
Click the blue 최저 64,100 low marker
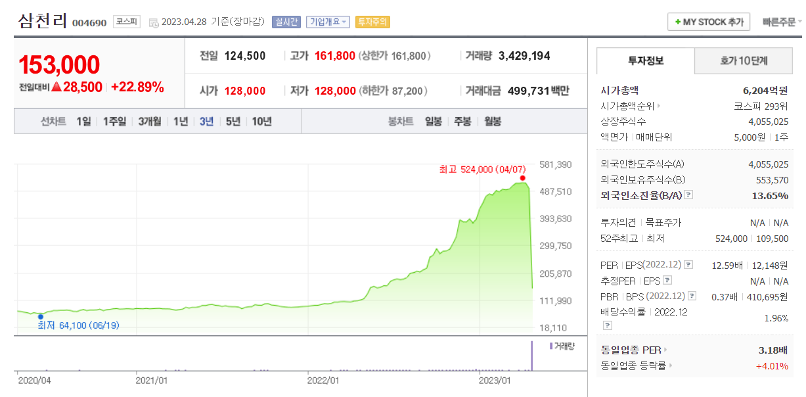coord(41,316)
